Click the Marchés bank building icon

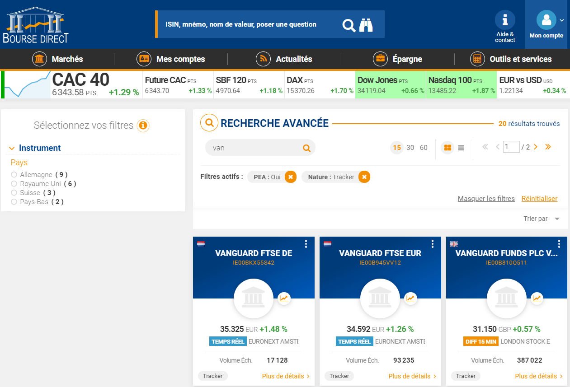coord(40,59)
